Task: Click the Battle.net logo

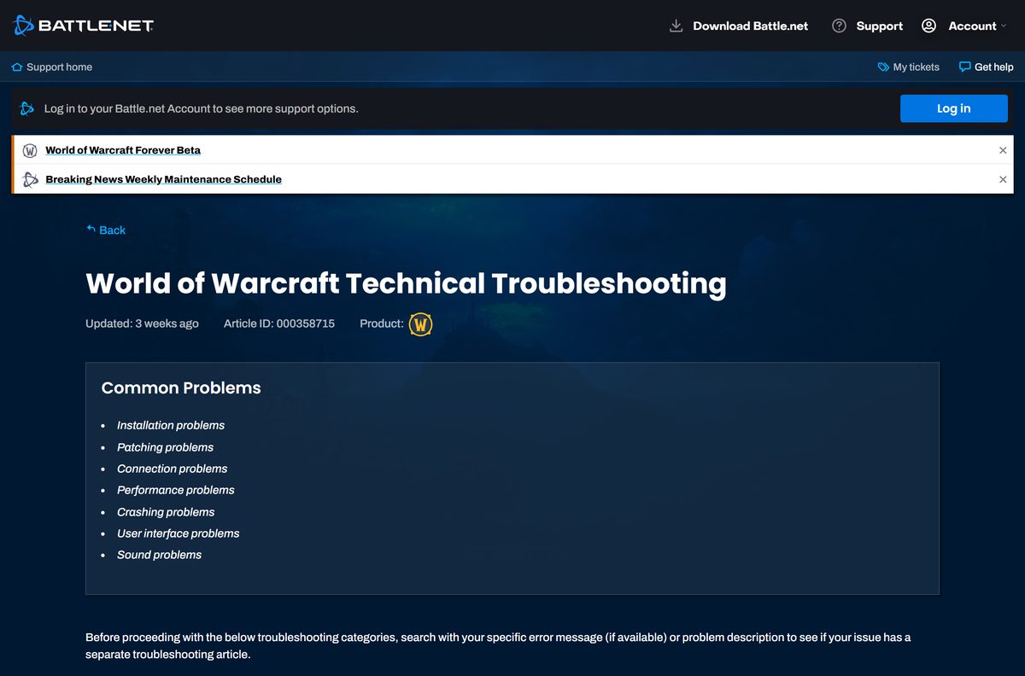Action: click(84, 26)
